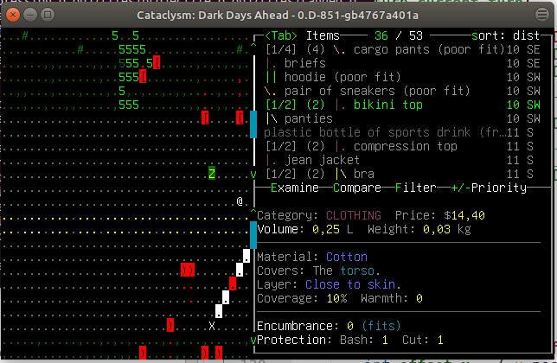Screen dimensions: 557x363
Task: Select the cargo pants (poor fit) row
Action: tap(403, 49)
